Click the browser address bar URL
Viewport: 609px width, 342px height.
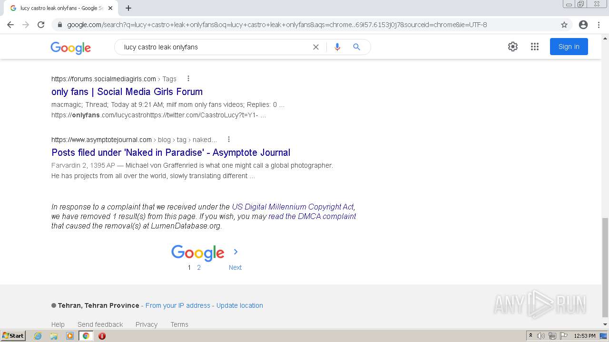point(277,25)
